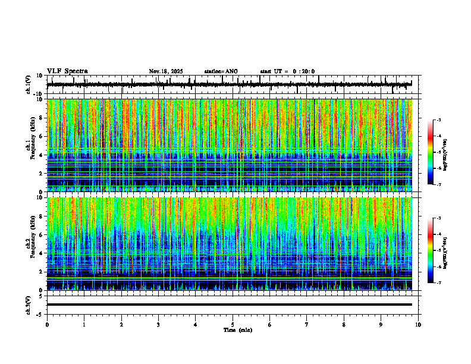
Task: Click the flat ch.3(V) signal line
Action: click(229, 305)
